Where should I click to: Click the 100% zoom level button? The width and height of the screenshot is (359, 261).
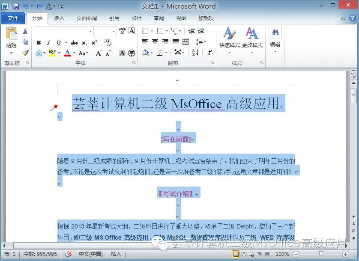[282, 254]
